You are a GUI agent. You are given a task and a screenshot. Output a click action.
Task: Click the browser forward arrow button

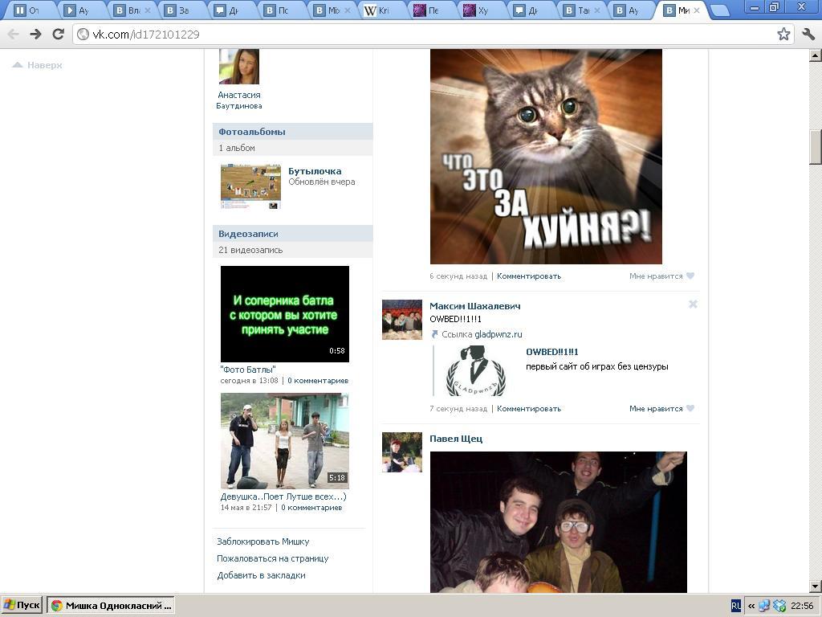click(x=35, y=34)
